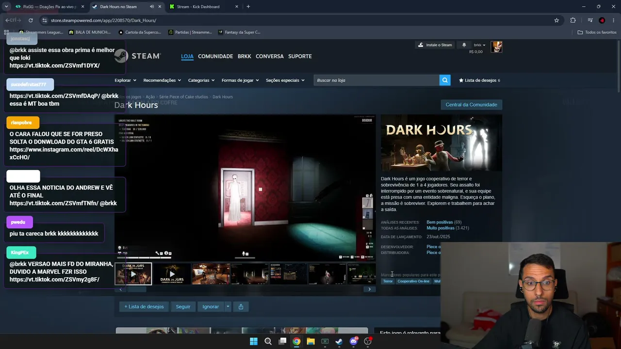Open OBS Studio from the taskbar
This screenshot has width=621, height=349.
click(x=368, y=341)
